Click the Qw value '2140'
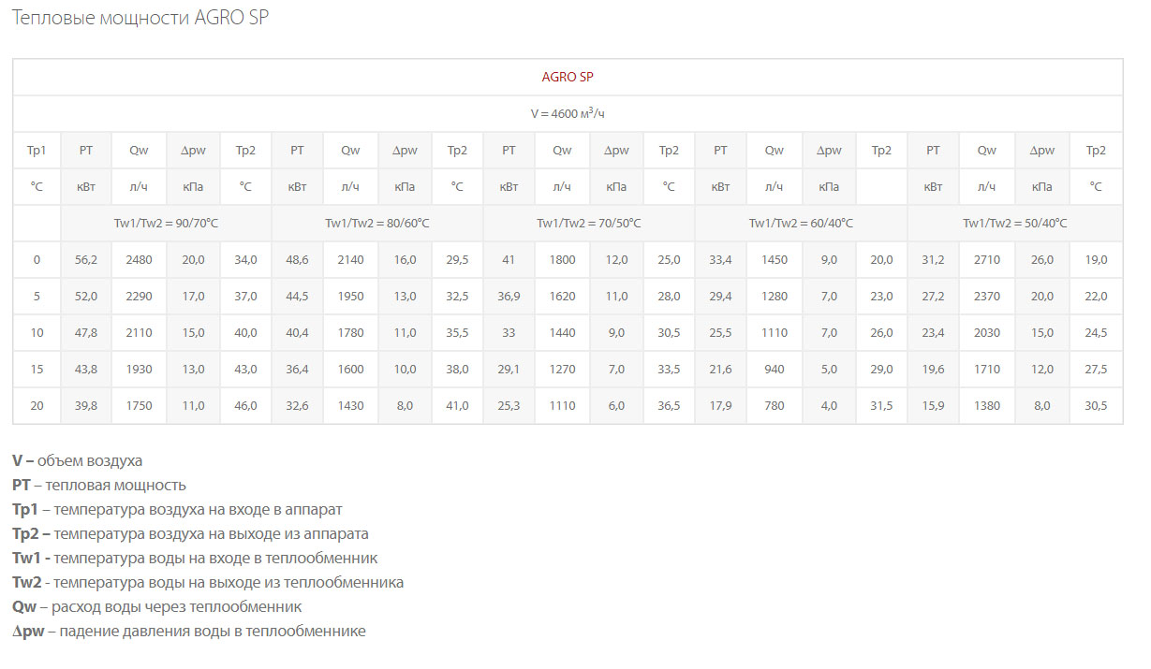The height and width of the screenshot is (669, 1151). (x=350, y=259)
